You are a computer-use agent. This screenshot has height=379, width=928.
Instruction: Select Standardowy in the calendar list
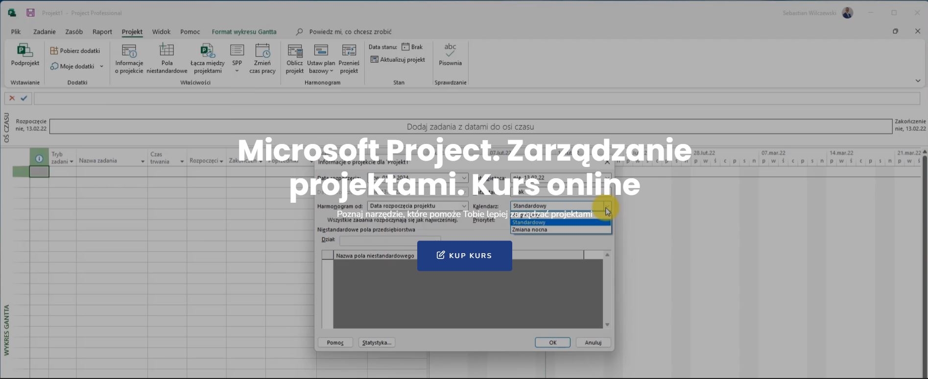pyautogui.click(x=561, y=222)
